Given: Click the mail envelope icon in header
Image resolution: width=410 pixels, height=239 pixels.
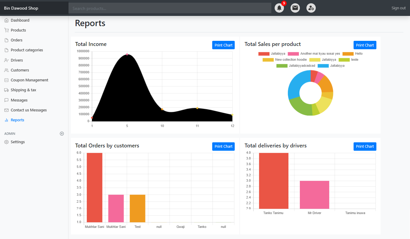Looking at the screenshot, I should click(295, 8).
